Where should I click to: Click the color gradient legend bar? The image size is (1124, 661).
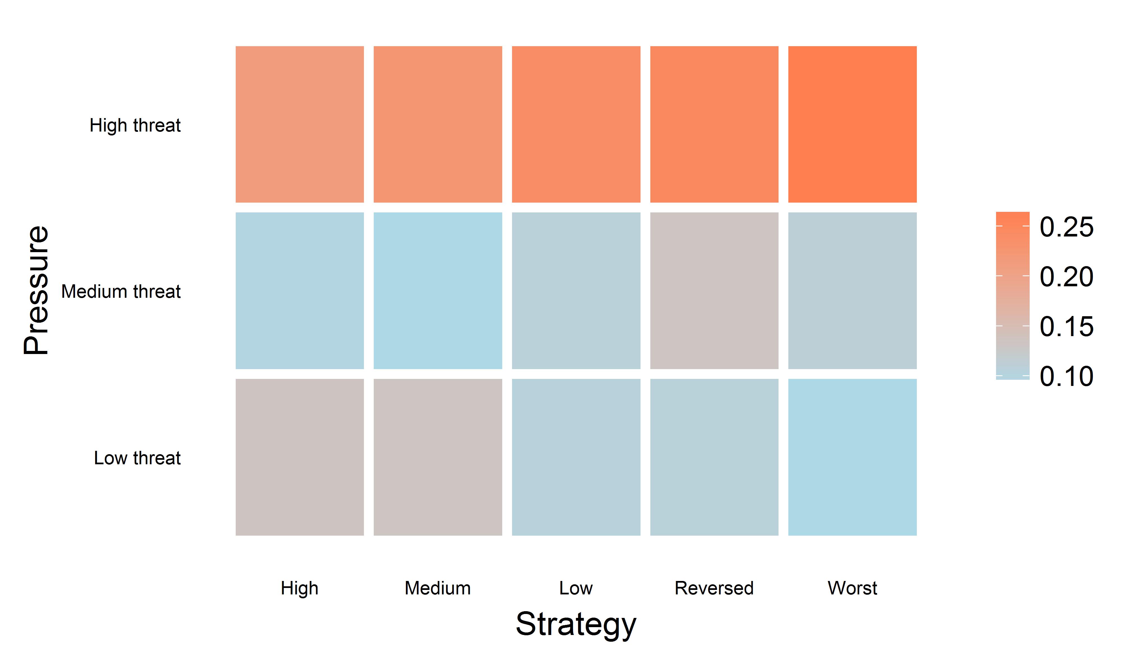coord(1013,296)
